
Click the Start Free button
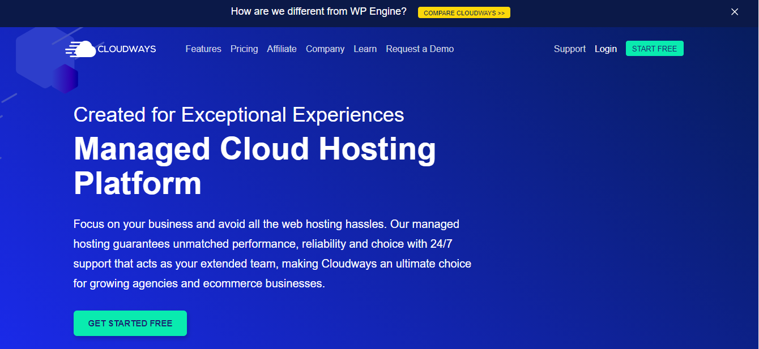(x=655, y=49)
